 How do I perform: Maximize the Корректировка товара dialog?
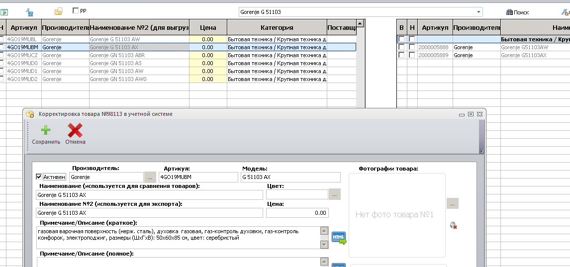coord(471,114)
